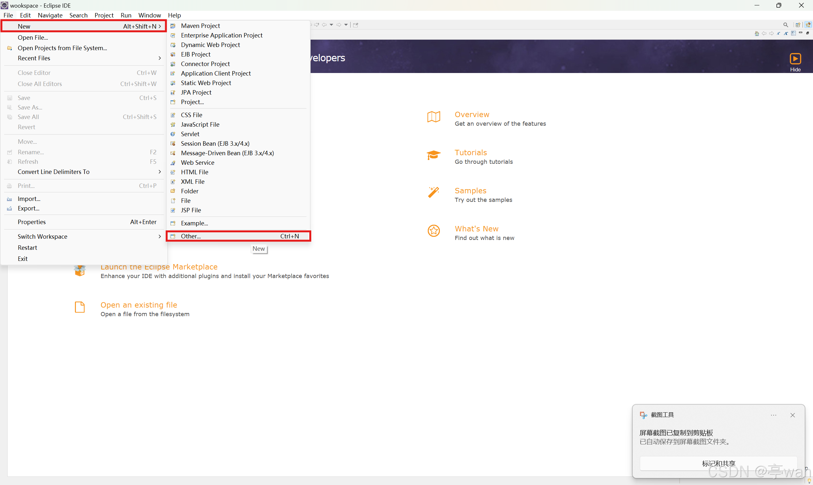Click the Overview open-book icon
The image size is (813, 485).
point(434,117)
